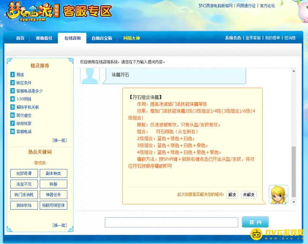
Task: Mark the reply as 未解决
Action: point(249,194)
